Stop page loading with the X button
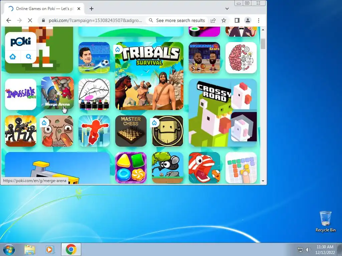 click(x=30, y=20)
